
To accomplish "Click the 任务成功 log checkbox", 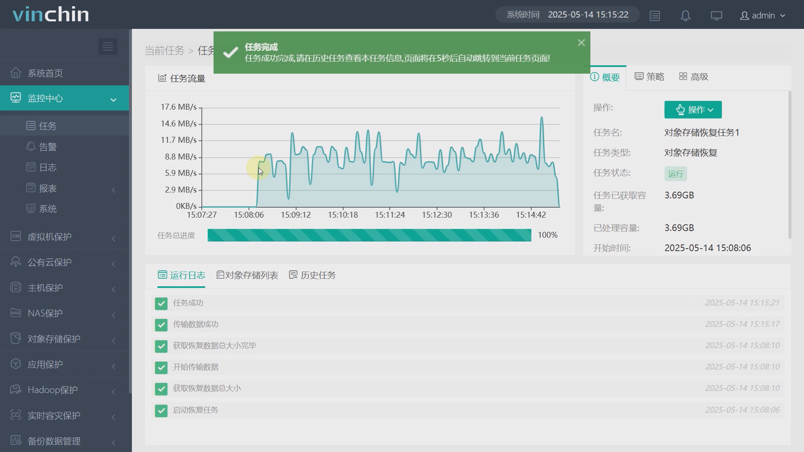I will [x=161, y=303].
